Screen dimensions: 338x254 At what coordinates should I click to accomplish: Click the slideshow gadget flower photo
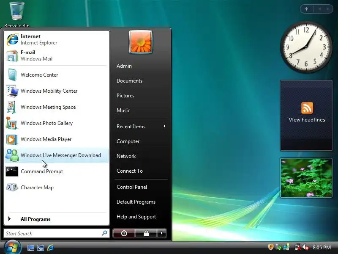(306, 178)
